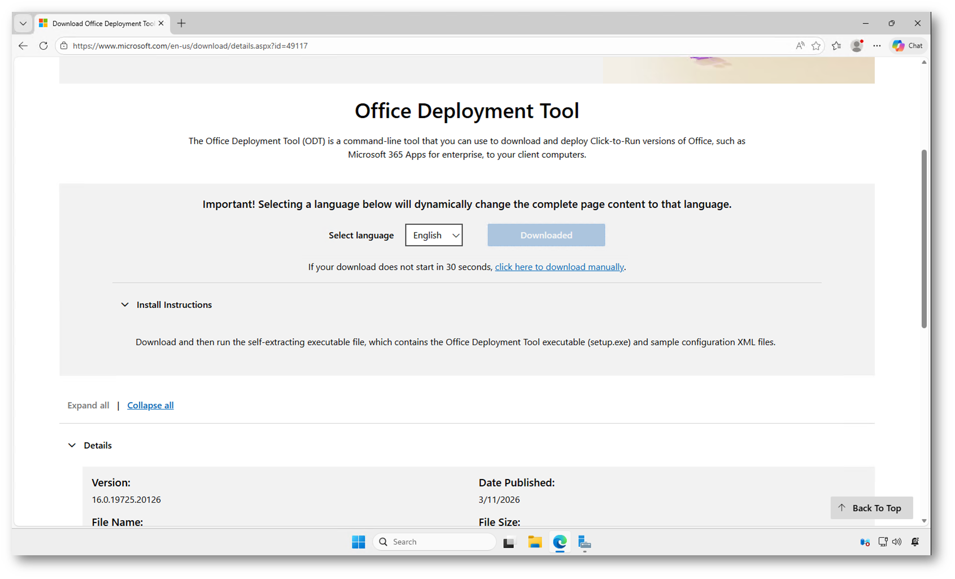Collapse the Details section chevron

(x=72, y=446)
